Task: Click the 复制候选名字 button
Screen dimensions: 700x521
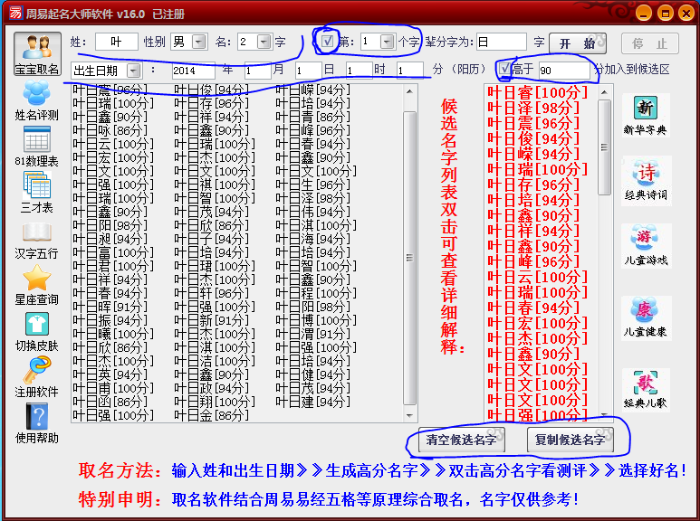Action: click(569, 440)
